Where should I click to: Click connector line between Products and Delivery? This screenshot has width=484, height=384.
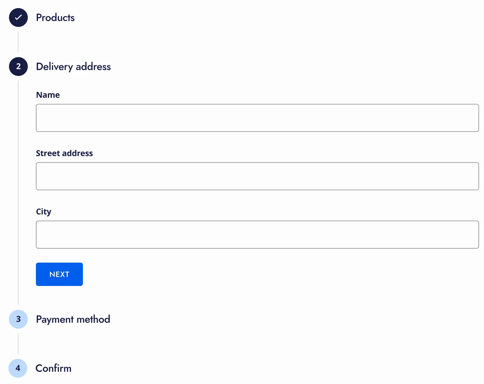[x=18, y=42]
